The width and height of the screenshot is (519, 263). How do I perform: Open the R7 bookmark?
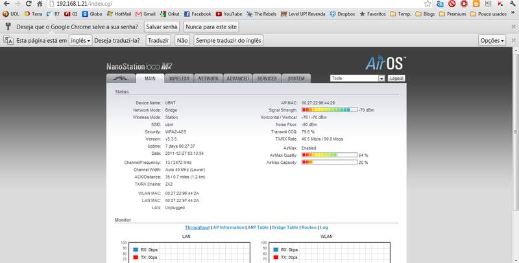pos(53,14)
